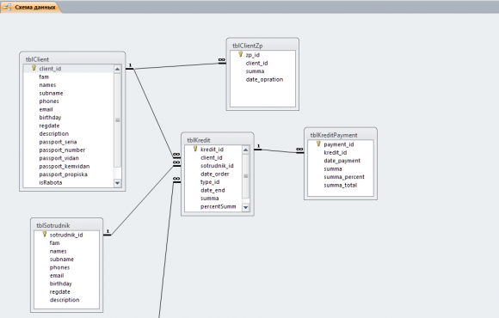Click the key icon next to sotrudnik_id
The height and width of the screenshot is (318, 499).
(45, 235)
